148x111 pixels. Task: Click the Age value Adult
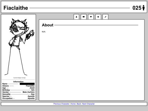tap(32, 88)
